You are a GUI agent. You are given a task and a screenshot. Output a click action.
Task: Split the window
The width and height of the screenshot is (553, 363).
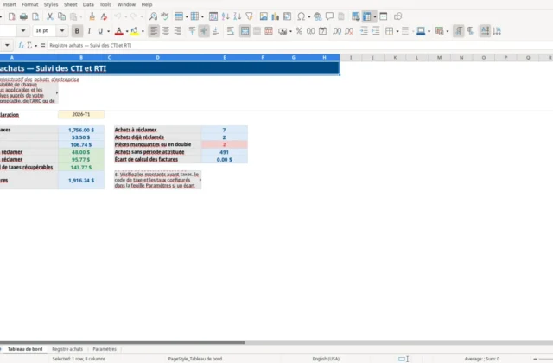point(384,16)
